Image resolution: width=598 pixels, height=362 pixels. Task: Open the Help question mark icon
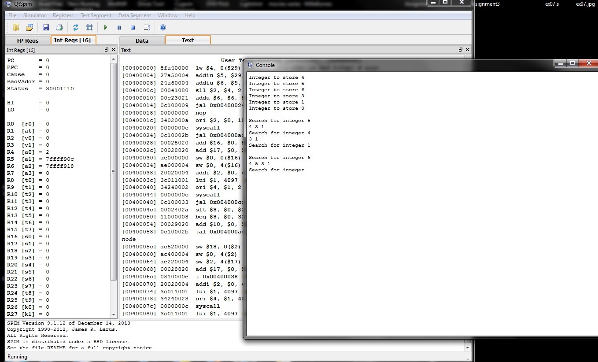[x=163, y=27]
